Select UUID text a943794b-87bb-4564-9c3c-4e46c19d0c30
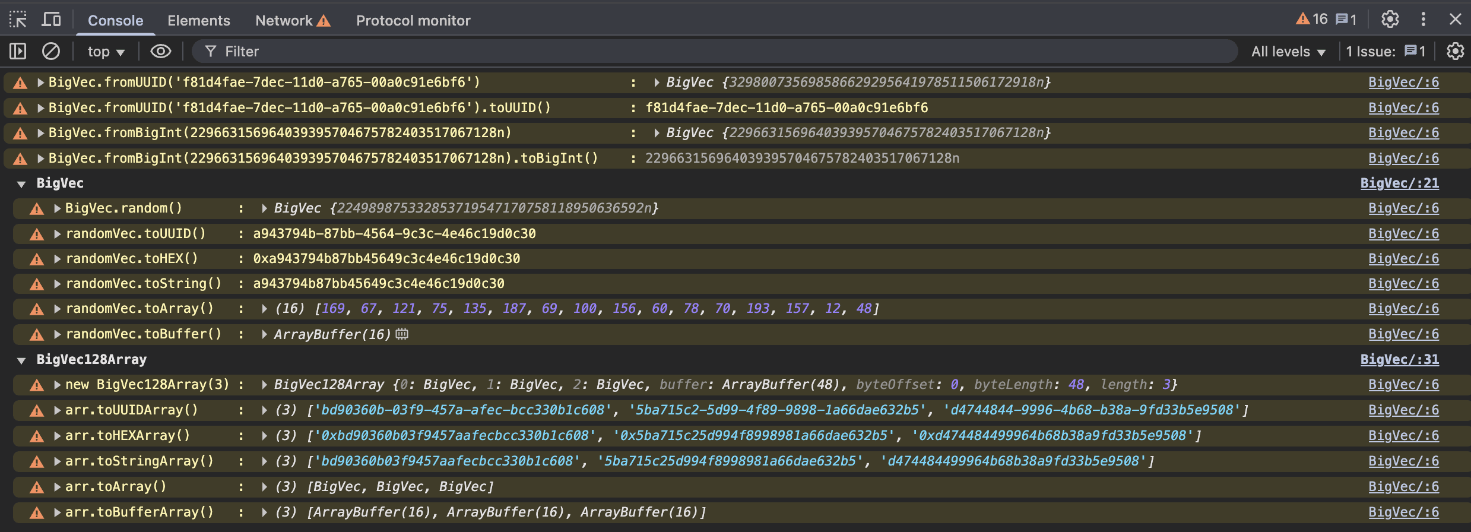 click(394, 234)
